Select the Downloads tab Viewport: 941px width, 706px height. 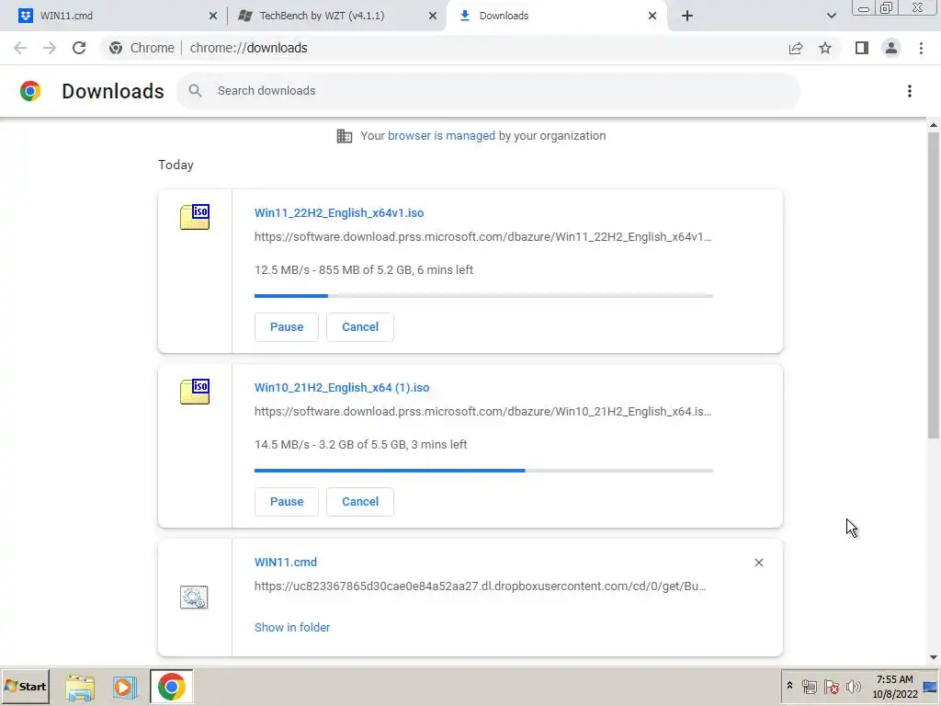[x=556, y=16]
